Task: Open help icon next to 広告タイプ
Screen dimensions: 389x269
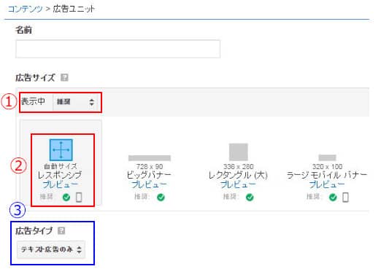Action: point(61,231)
